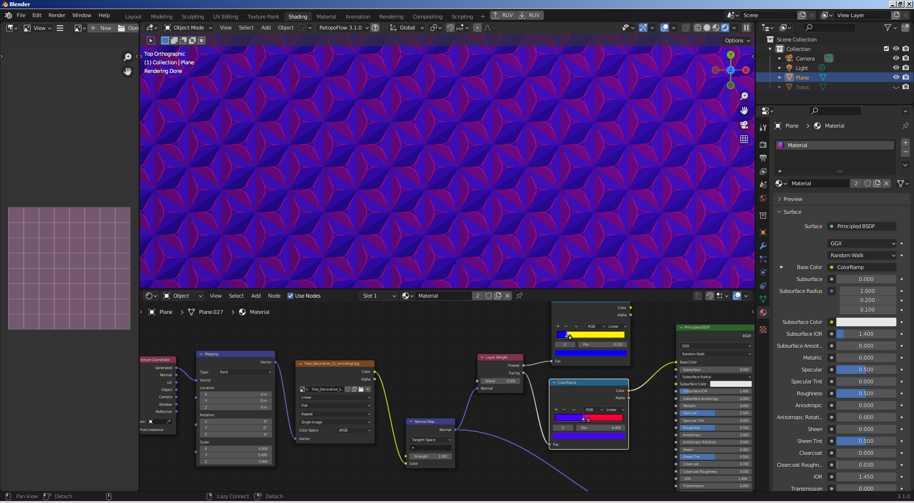Click the New image button
The image size is (914, 503).
coord(101,28)
